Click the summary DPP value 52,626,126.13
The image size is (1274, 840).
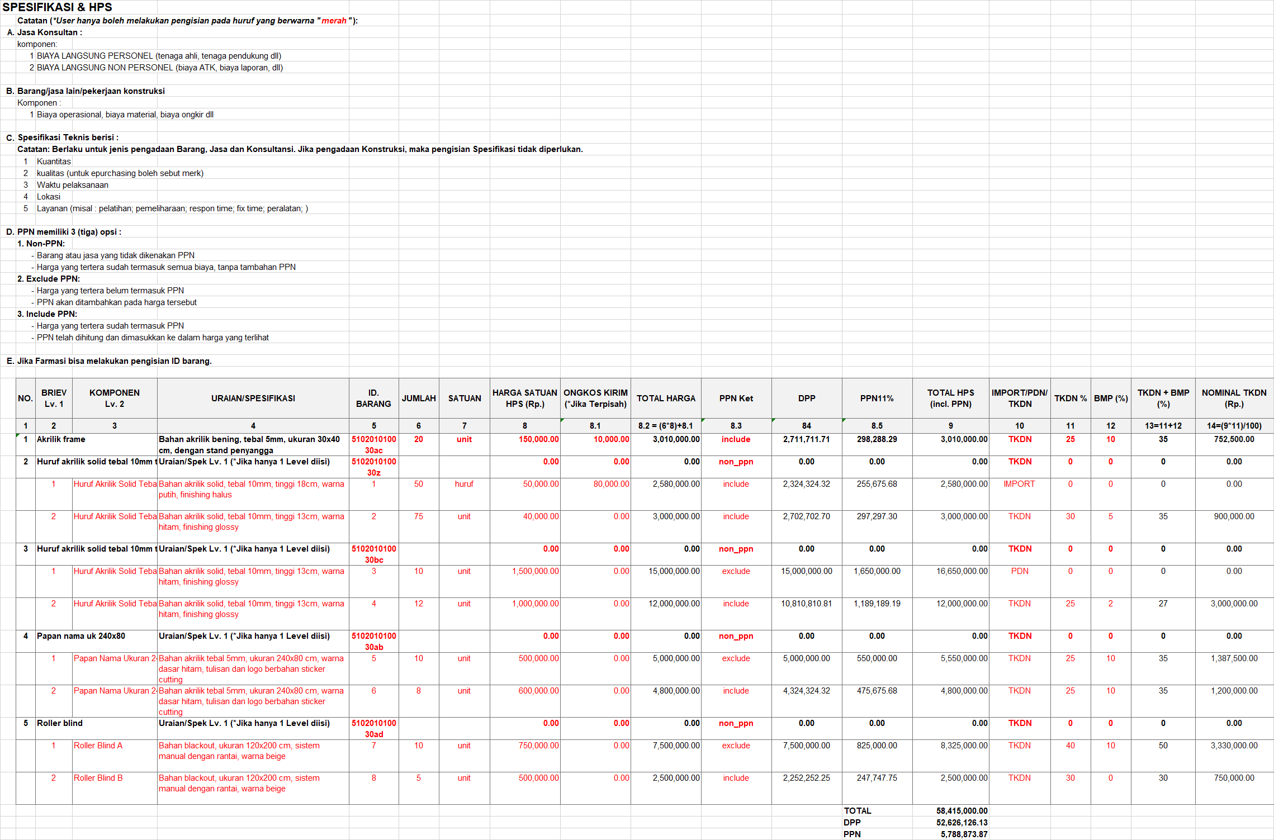click(962, 823)
